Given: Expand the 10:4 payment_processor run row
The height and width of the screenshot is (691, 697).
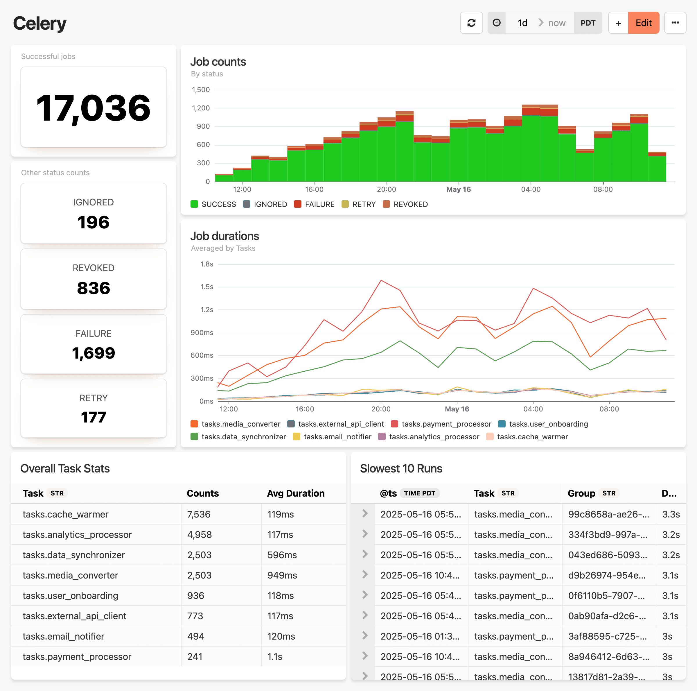Looking at the screenshot, I should [365, 574].
